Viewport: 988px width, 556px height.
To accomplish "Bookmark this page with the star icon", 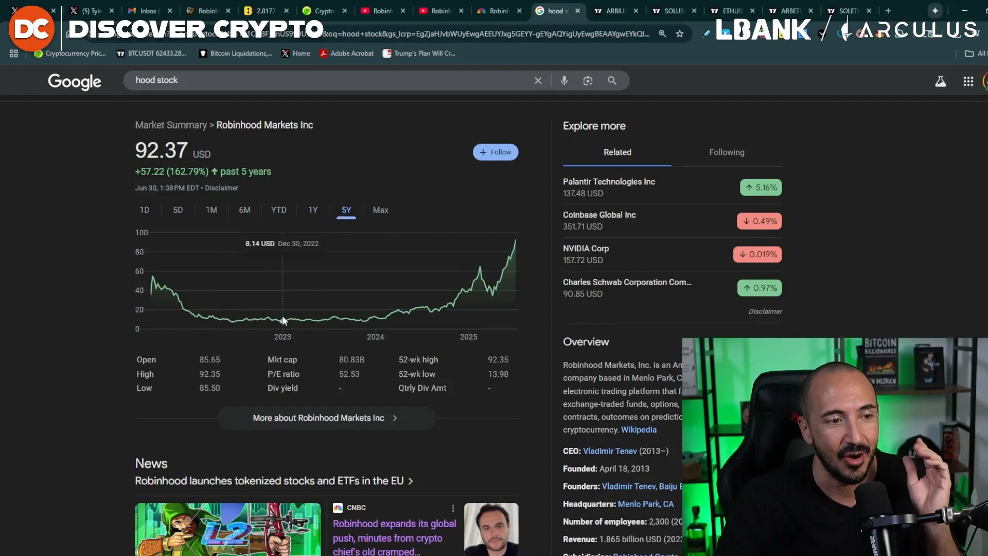I will 680,34.
